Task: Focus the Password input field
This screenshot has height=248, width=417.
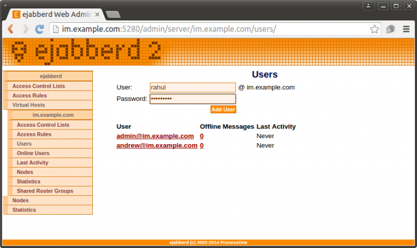Action: coord(192,99)
